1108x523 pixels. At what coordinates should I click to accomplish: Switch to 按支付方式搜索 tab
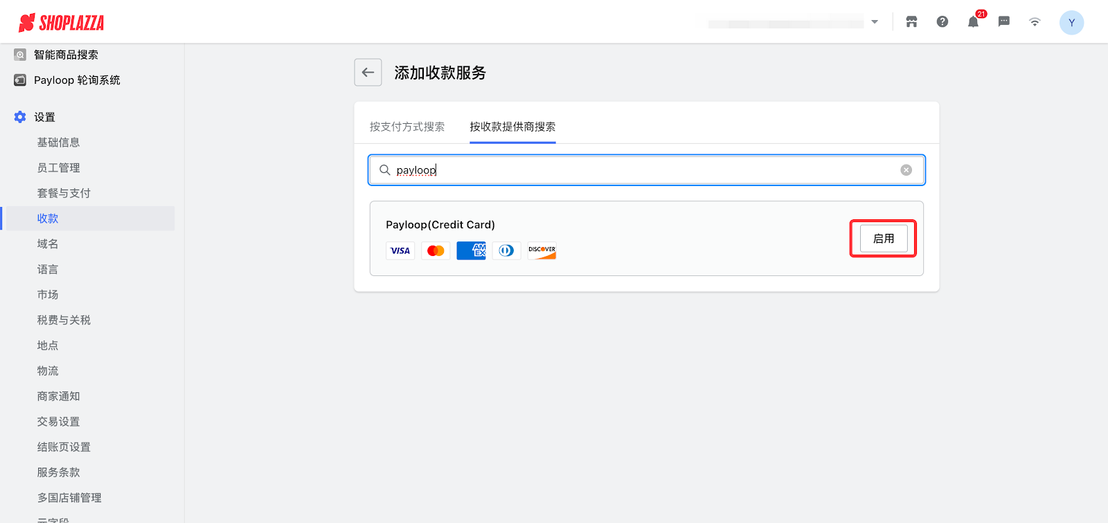[407, 127]
